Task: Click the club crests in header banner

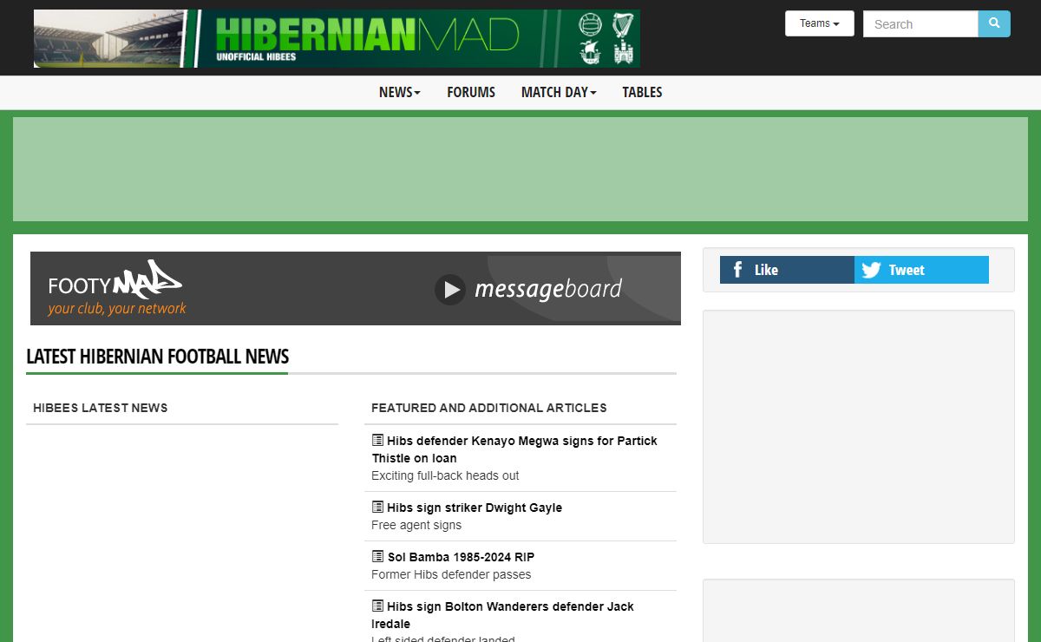Action: (x=606, y=38)
